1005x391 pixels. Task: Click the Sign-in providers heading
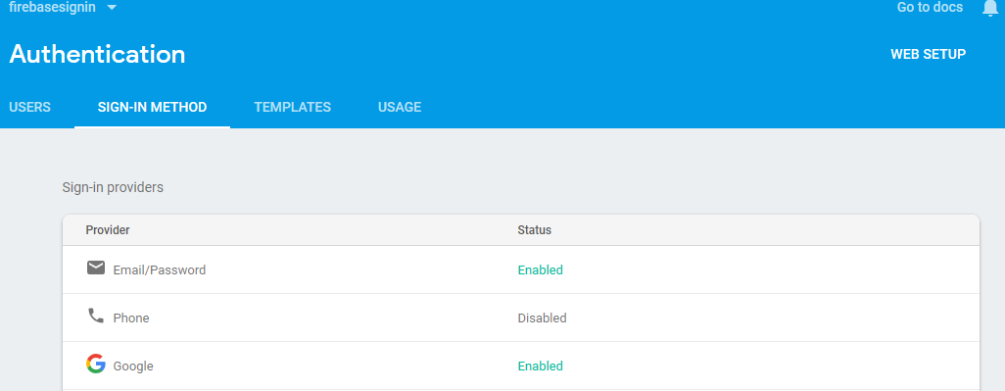[x=113, y=188]
